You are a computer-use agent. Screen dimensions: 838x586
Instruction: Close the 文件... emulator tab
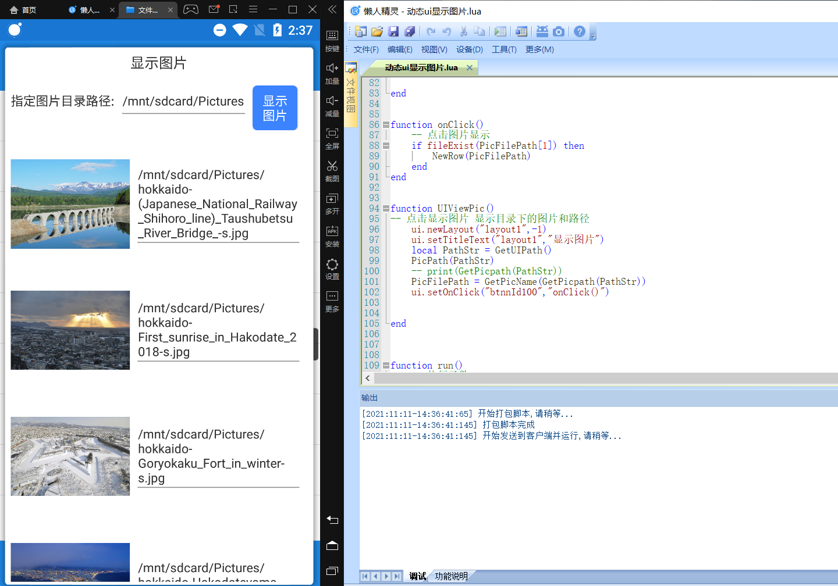coord(170,10)
